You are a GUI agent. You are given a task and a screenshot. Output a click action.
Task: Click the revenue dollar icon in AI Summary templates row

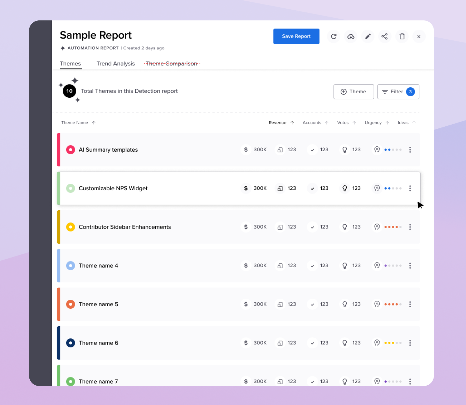[x=246, y=150]
